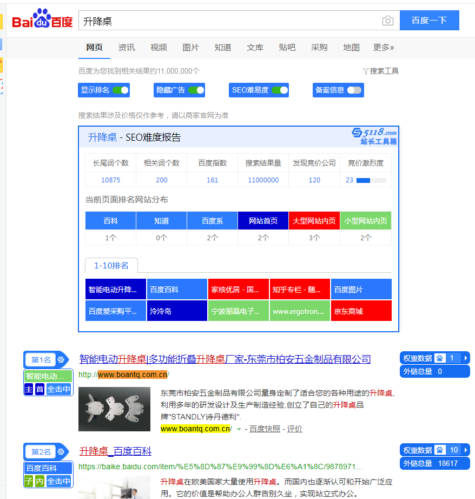Switch to the 资讯 tab

pos(127,48)
